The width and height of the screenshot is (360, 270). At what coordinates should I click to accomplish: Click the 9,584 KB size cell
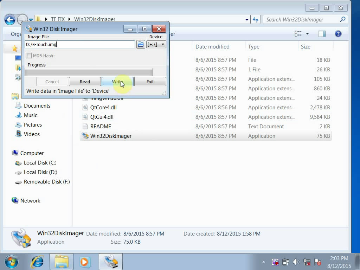click(x=320, y=117)
